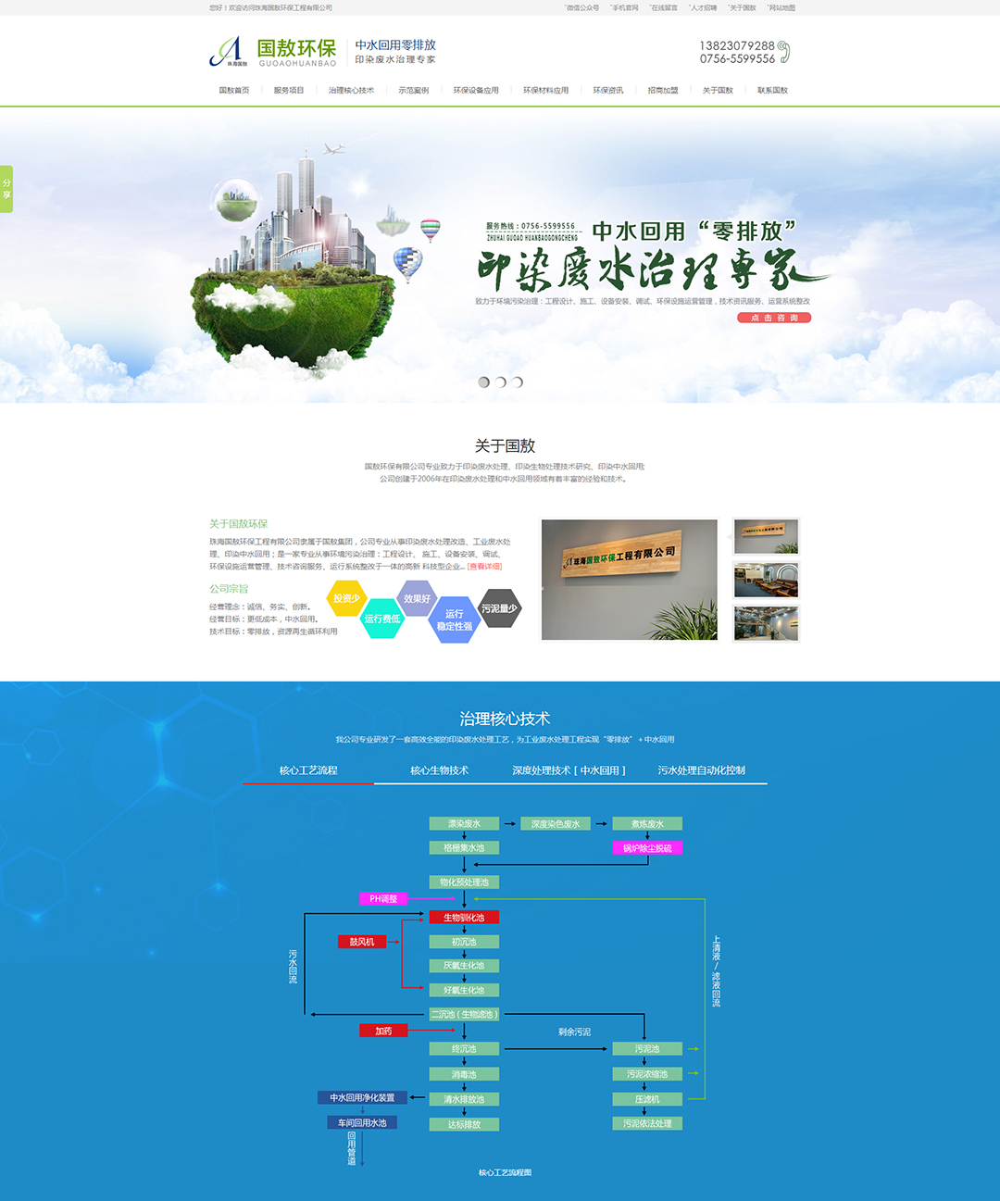Viewport: 1000px width, 1201px height.
Task: Switch to the 核心生物技术 tab
Action: (440, 770)
